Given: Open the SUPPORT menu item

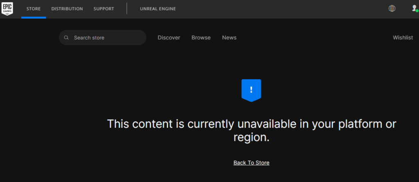Looking at the screenshot, I should (x=104, y=9).
